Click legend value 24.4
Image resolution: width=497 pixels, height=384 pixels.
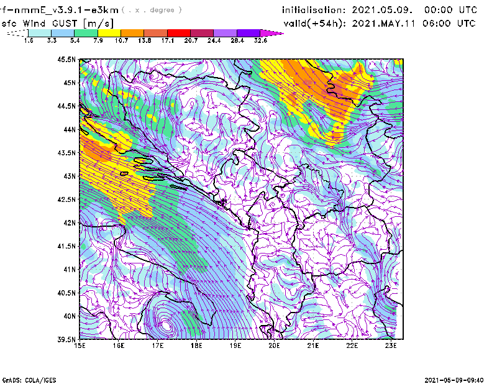click(214, 40)
